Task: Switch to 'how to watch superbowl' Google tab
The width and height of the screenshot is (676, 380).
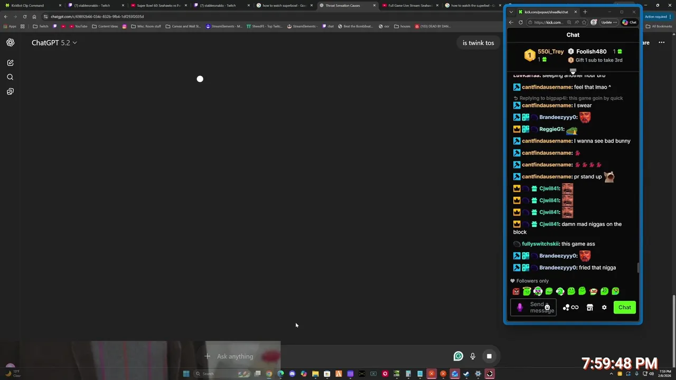Action: [x=284, y=5]
